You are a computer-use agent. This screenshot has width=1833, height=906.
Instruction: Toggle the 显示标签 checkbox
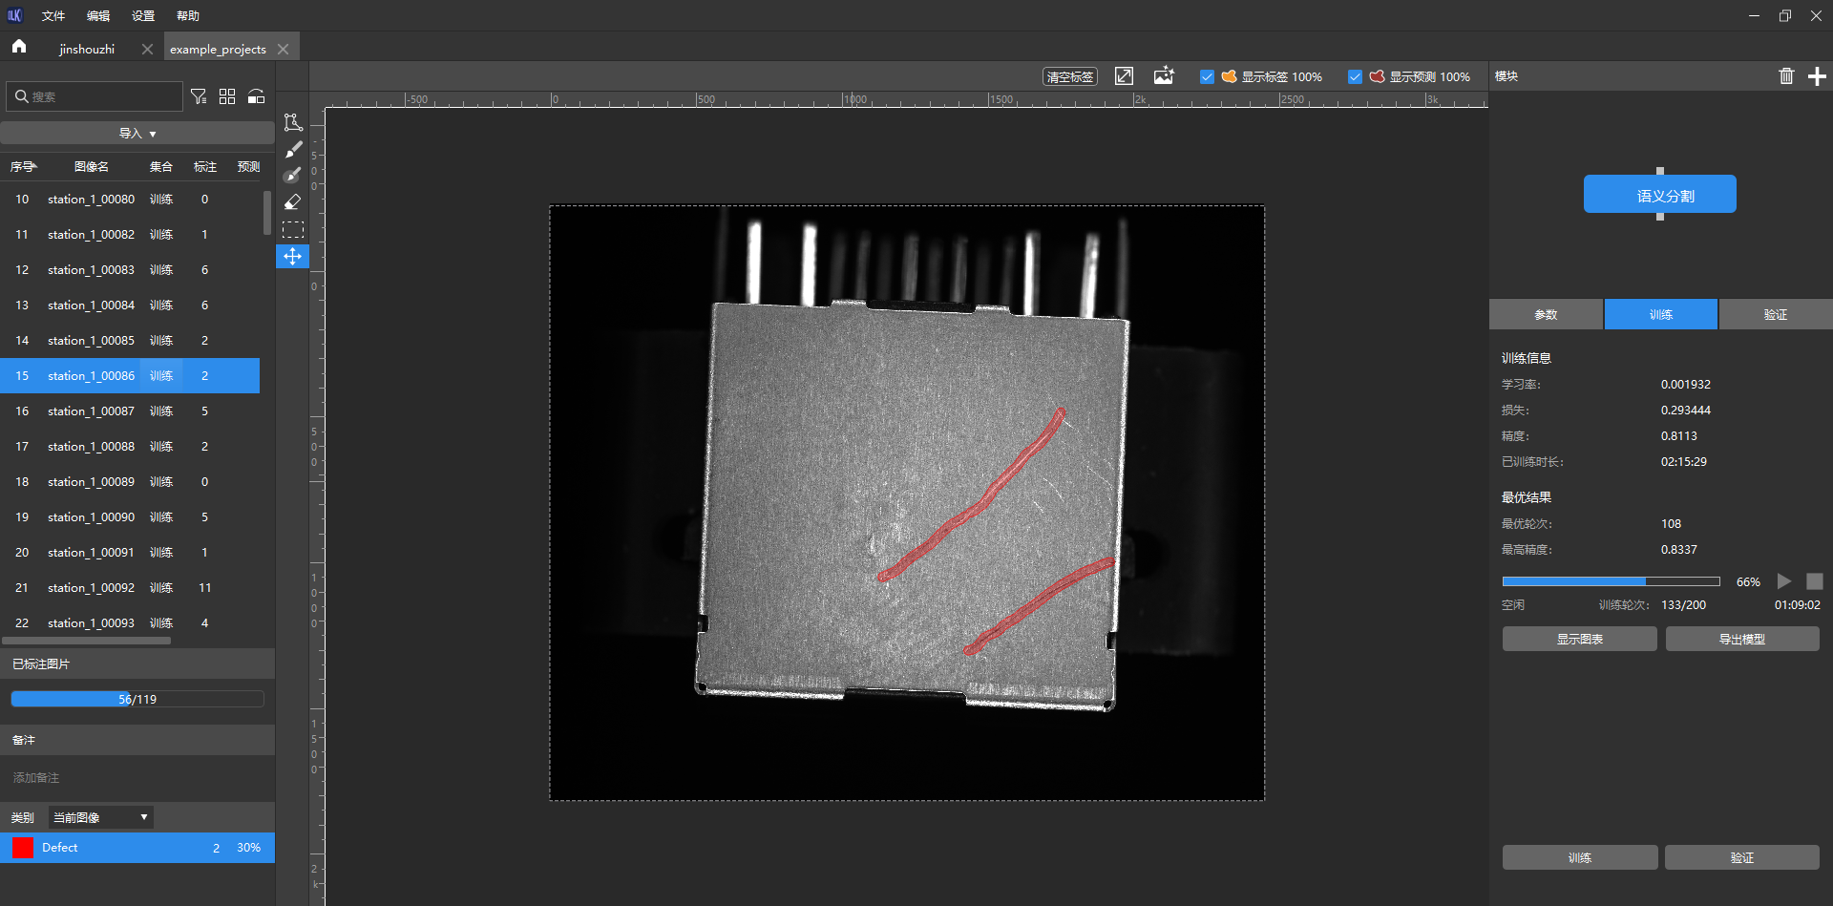tap(1207, 76)
